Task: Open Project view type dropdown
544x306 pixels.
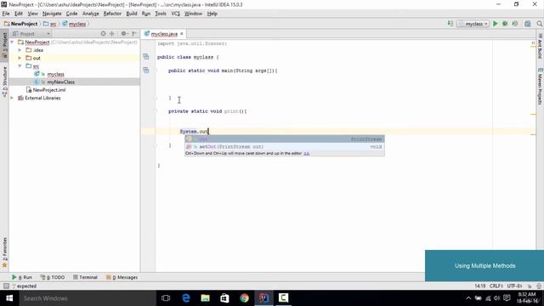Action: coord(31,34)
